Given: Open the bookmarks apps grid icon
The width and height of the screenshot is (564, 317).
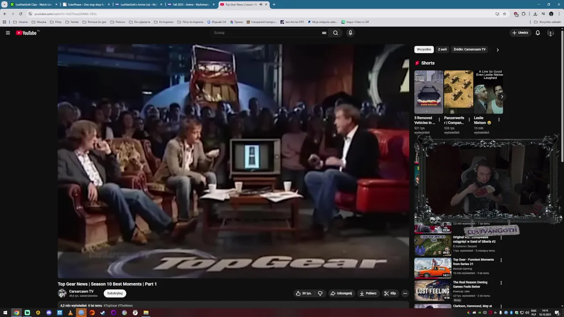Looking at the screenshot, I should click(4, 22).
